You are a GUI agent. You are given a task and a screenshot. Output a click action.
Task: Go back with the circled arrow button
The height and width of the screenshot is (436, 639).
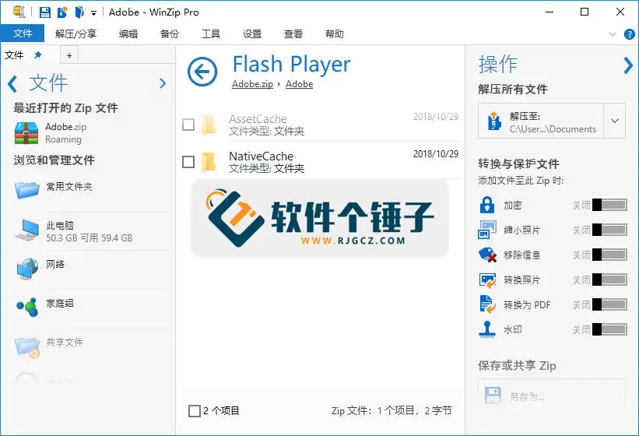tap(202, 72)
